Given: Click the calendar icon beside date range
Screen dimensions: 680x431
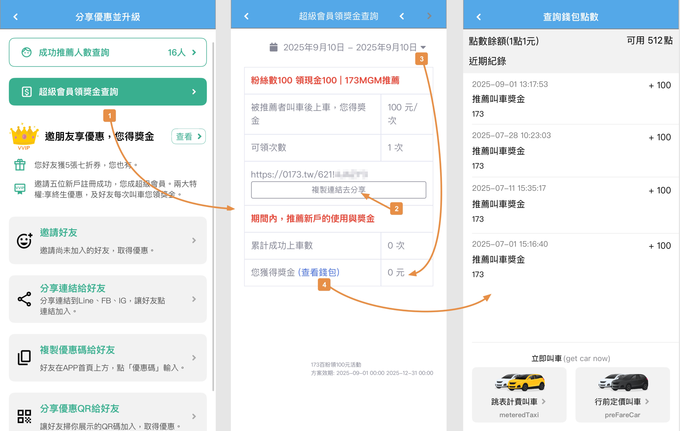Looking at the screenshot, I should click(273, 47).
